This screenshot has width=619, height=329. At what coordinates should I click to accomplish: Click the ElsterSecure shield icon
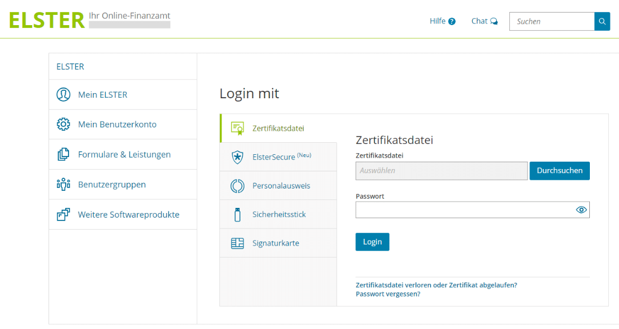point(237,157)
